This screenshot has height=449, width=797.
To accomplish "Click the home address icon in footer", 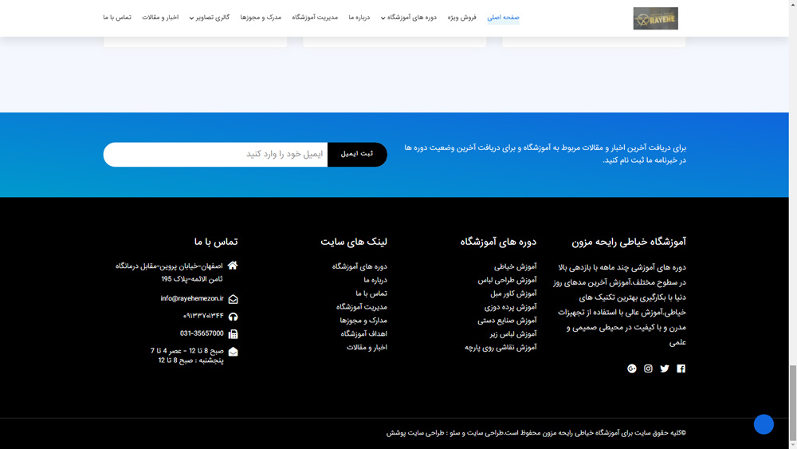I will [232, 266].
